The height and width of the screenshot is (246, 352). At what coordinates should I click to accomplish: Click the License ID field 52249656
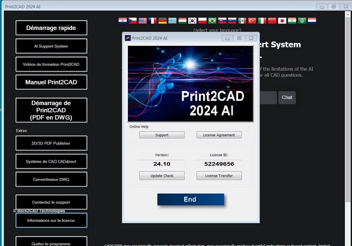tap(219, 164)
